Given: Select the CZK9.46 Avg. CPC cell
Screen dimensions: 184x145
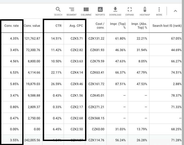Looking at the screenshot, I should pyautogui.click(x=77, y=84).
